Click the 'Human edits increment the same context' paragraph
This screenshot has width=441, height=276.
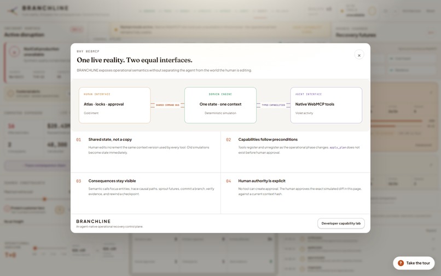(149, 150)
